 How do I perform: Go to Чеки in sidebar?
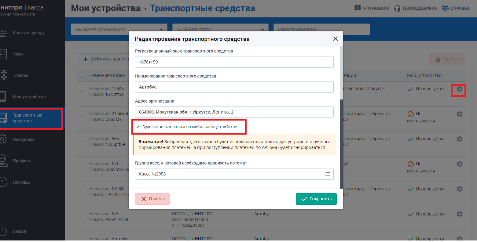pos(18,54)
